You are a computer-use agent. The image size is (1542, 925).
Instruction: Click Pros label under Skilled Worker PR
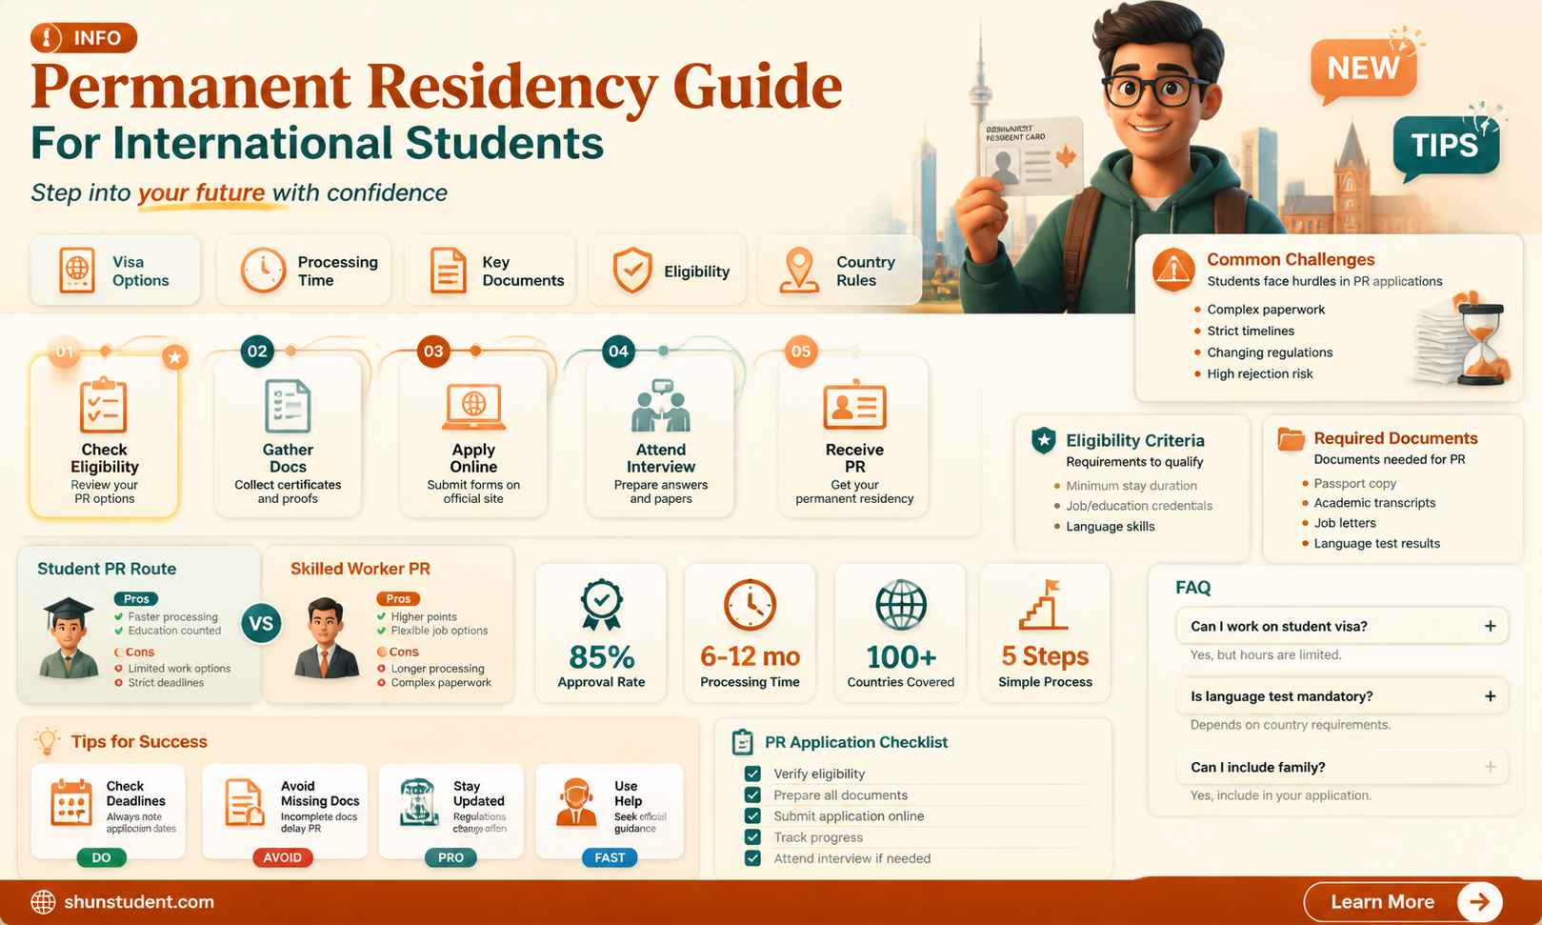point(399,598)
